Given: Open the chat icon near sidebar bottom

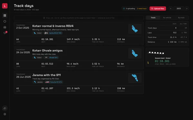Looking at the screenshot, I should coord(5,108).
